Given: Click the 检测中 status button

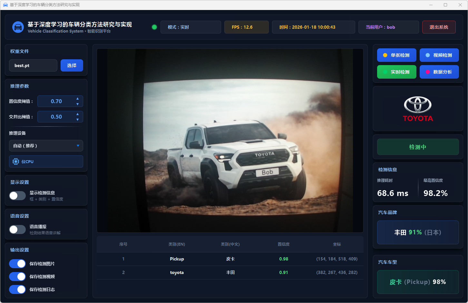Looking at the screenshot, I should (418, 147).
